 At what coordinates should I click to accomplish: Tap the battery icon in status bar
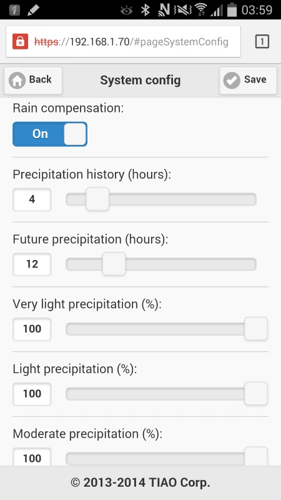[x=232, y=10]
